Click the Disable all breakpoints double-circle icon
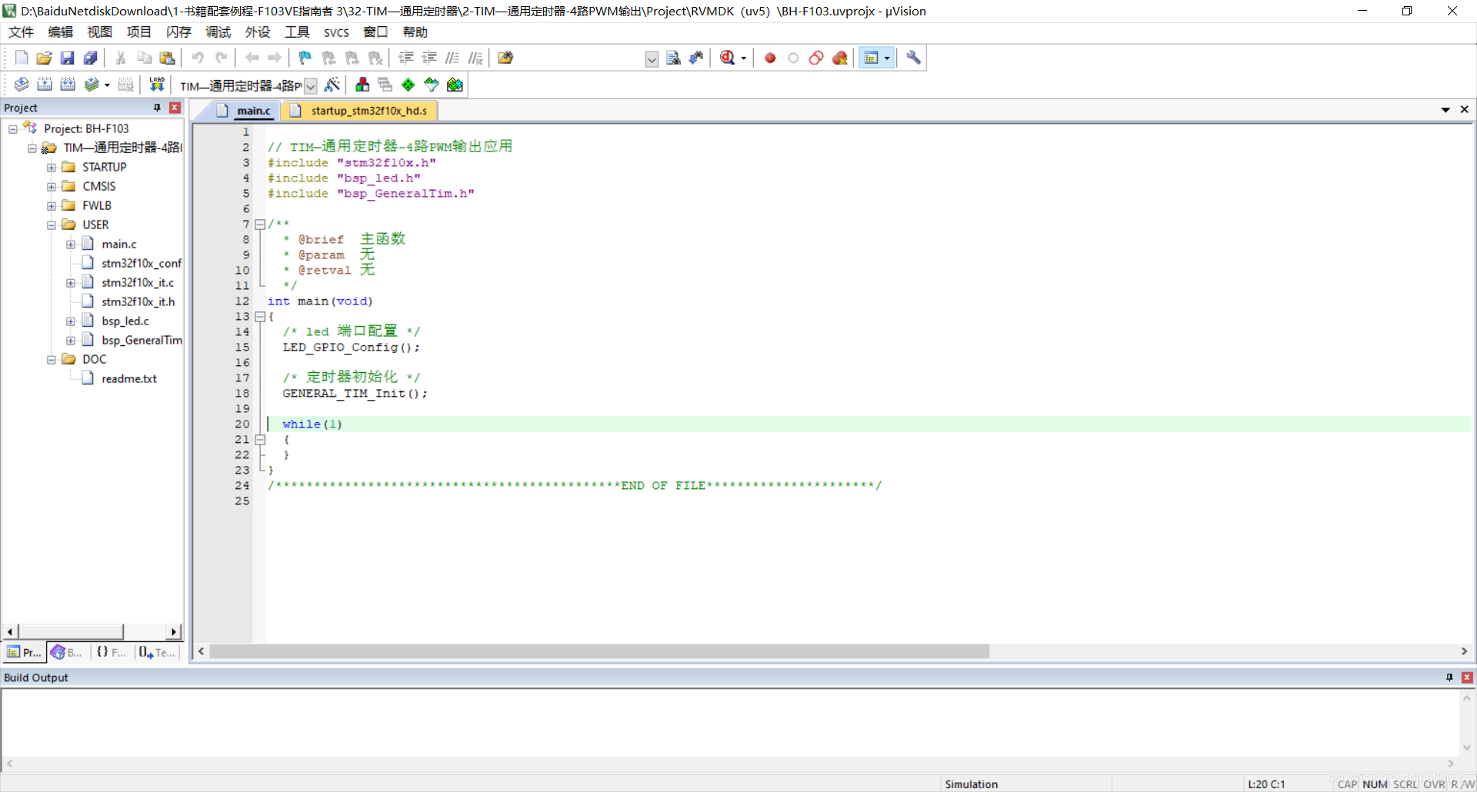Screen dimensions: 1477x792 [x=816, y=58]
